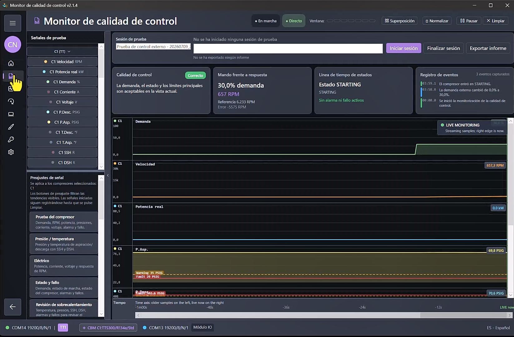The height and width of the screenshot is (337, 514).
Task: Click the TTI badge in status bar
Action: coord(63,328)
